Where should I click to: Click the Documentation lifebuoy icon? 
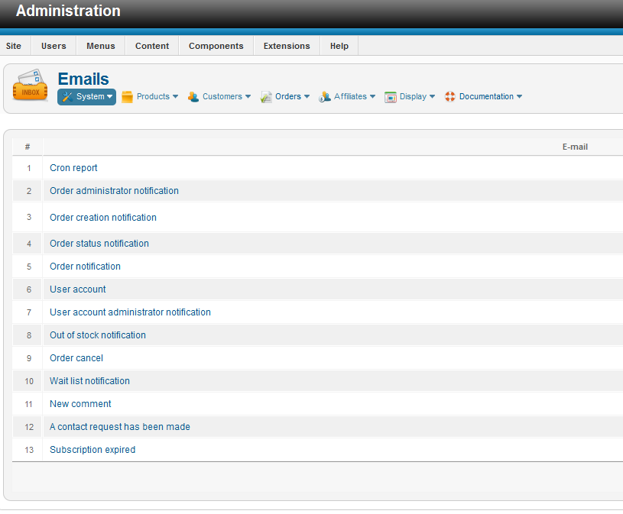tap(449, 96)
